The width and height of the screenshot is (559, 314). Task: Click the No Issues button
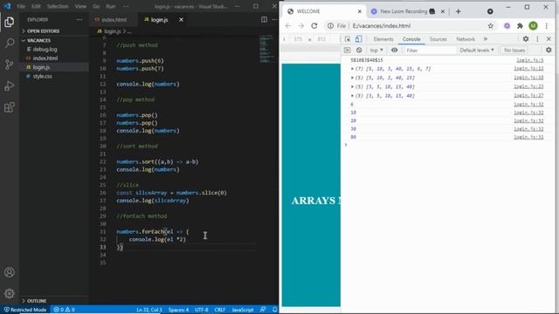tap(514, 51)
